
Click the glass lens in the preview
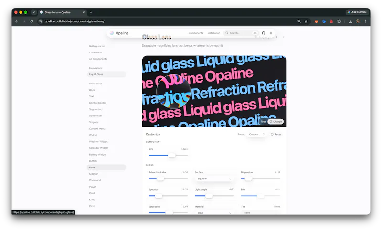pos(173,91)
